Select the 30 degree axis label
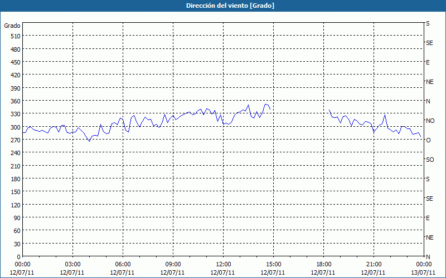 click(17, 244)
